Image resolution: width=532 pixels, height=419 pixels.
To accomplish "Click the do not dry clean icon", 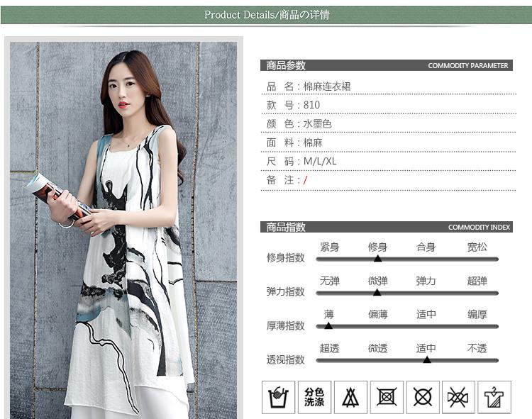I will [x=423, y=397].
